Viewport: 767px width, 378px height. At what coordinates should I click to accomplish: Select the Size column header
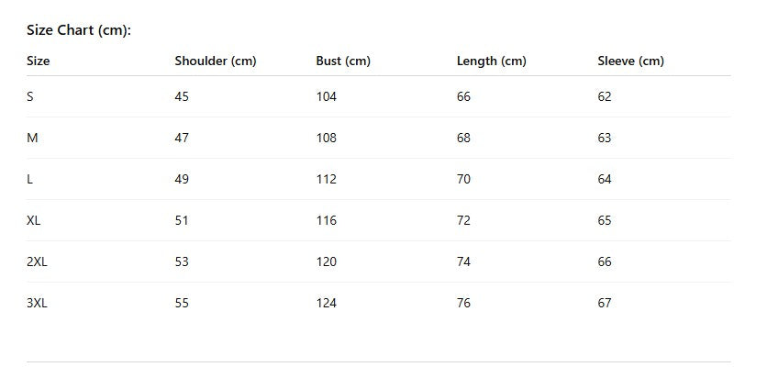pos(39,61)
